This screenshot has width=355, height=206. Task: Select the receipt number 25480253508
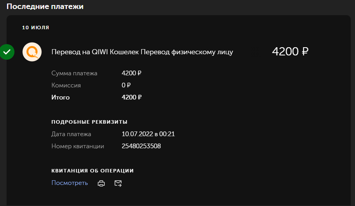141,146
